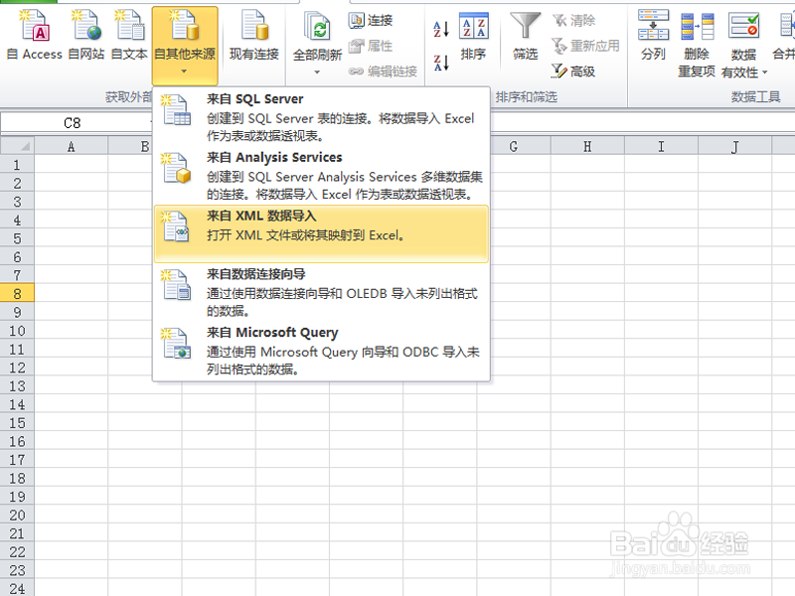Screen dimensions: 795x596
Task: Select column G header
Action: click(514, 146)
